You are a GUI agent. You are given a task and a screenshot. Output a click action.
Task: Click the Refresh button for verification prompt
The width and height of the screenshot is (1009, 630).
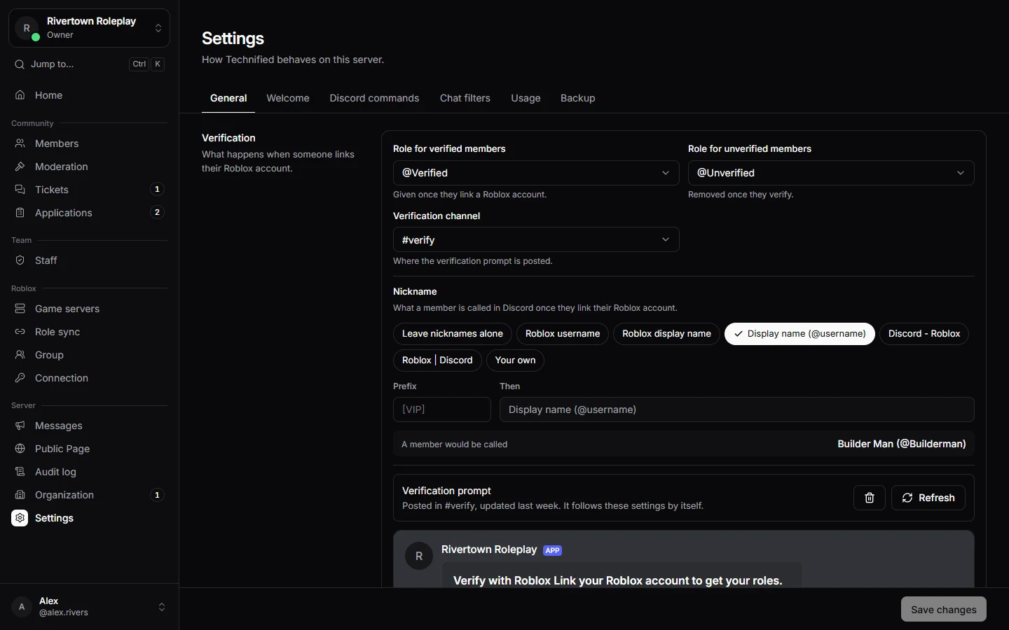[x=928, y=498]
